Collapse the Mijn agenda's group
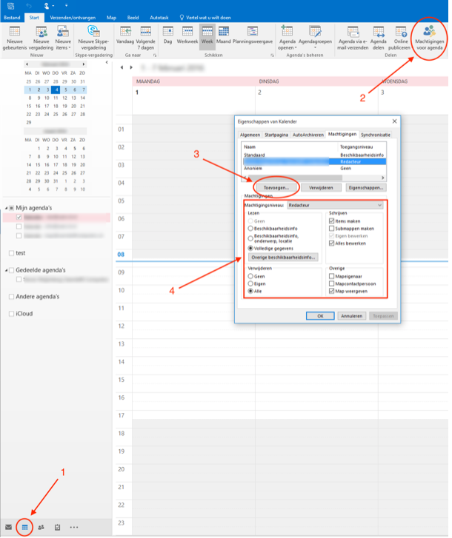The height and width of the screenshot is (538, 452). click(6, 207)
